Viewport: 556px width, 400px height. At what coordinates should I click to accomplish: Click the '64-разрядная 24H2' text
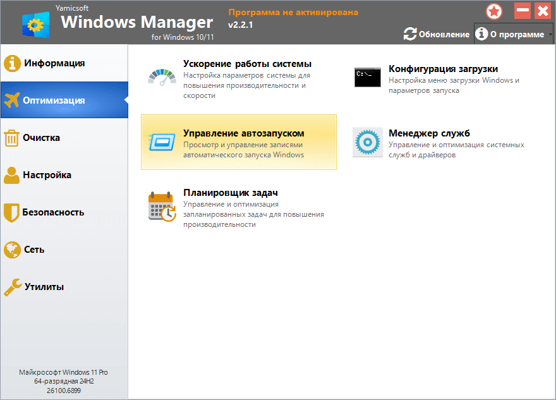click(x=64, y=381)
